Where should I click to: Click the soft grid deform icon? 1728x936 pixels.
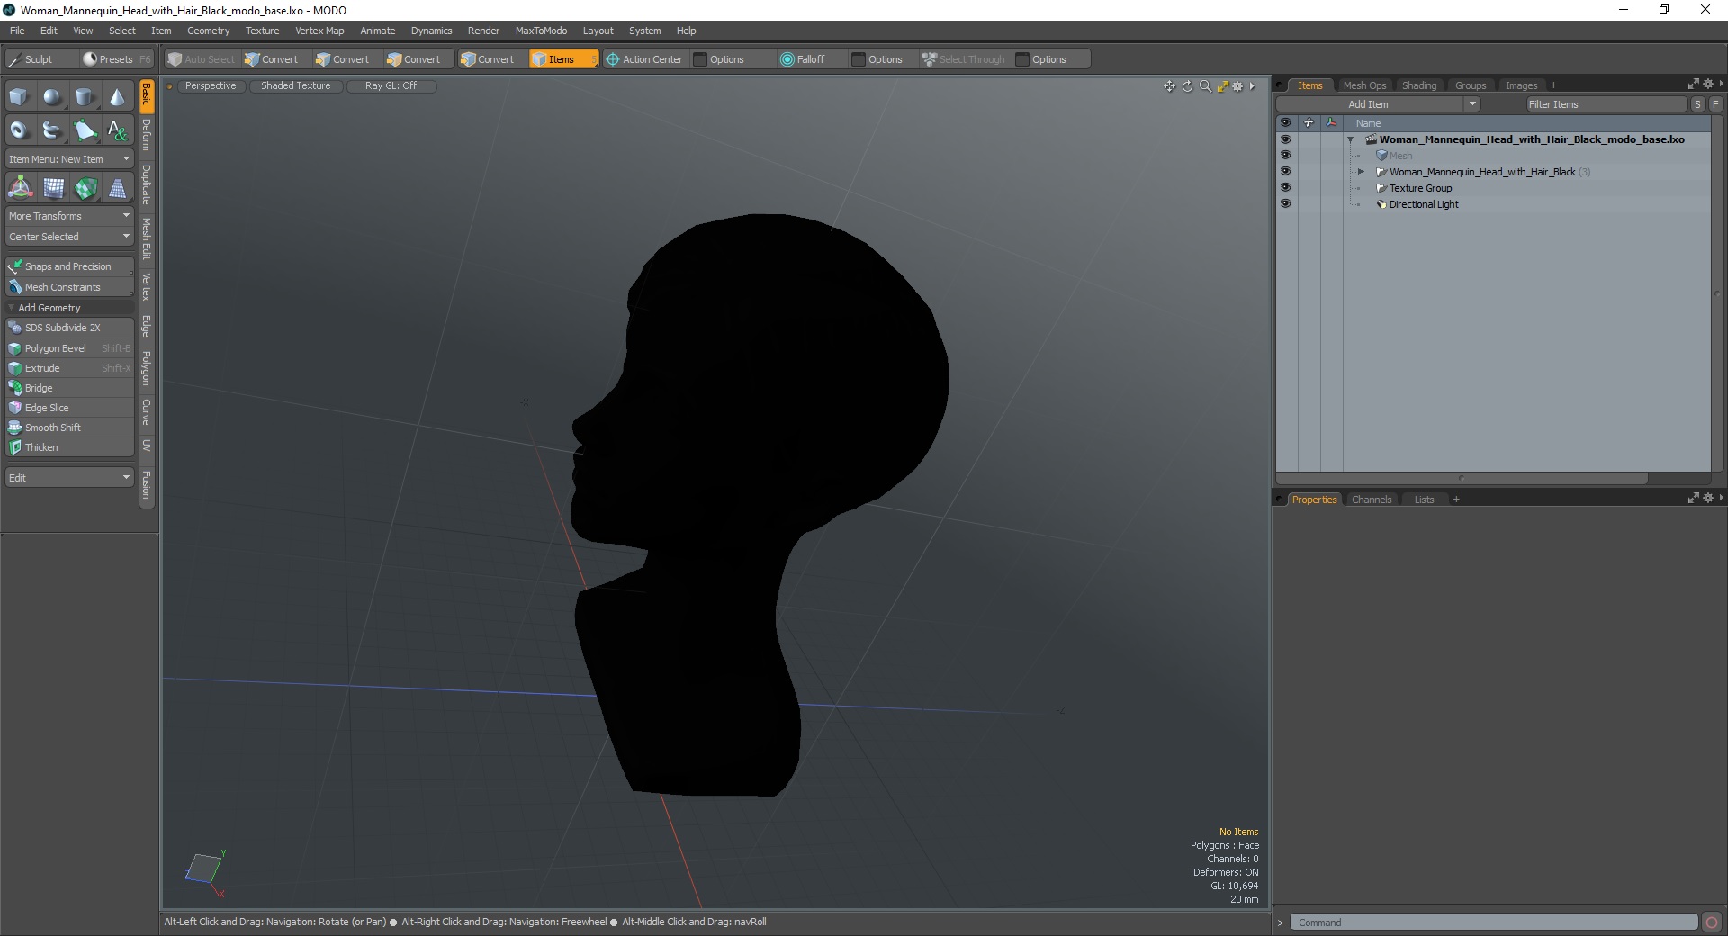(53, 188)
